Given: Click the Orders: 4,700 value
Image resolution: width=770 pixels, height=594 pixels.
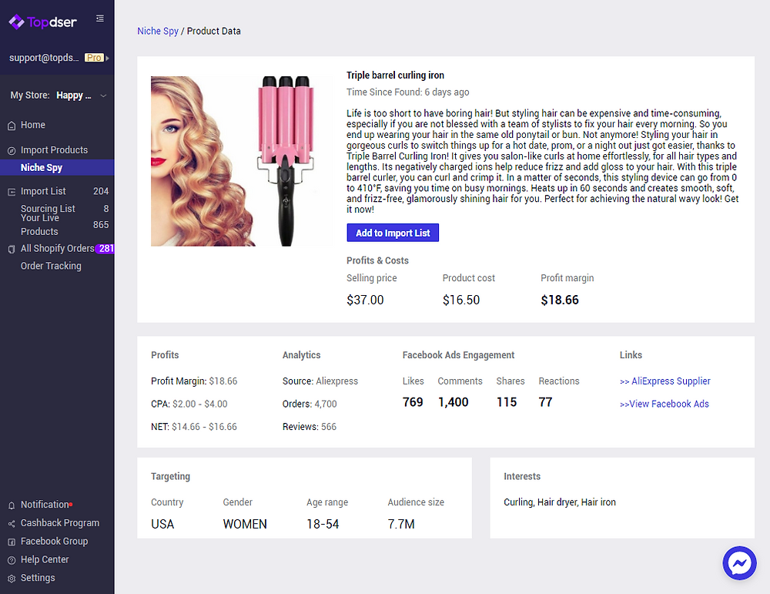Looking at the screenshot, I should [310, 404].
